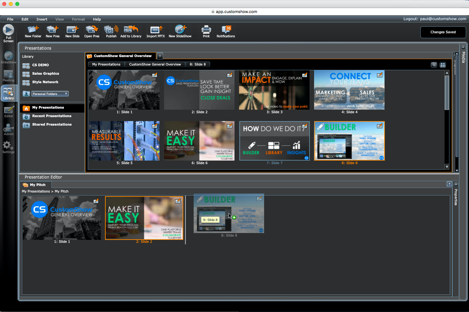Viewport: 469px width, 312px height.
Task: Open the Meeting sidebar section
Action: click(x=8, y=76)
